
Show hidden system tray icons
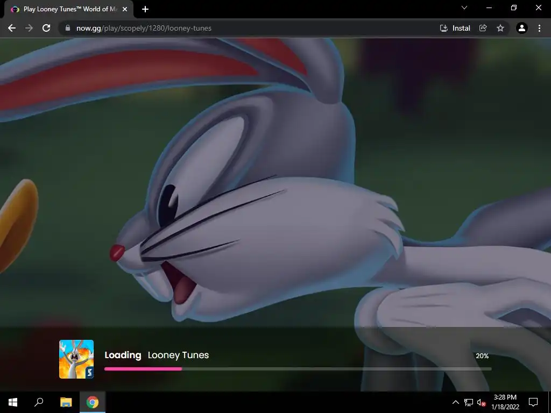[455, 402]
